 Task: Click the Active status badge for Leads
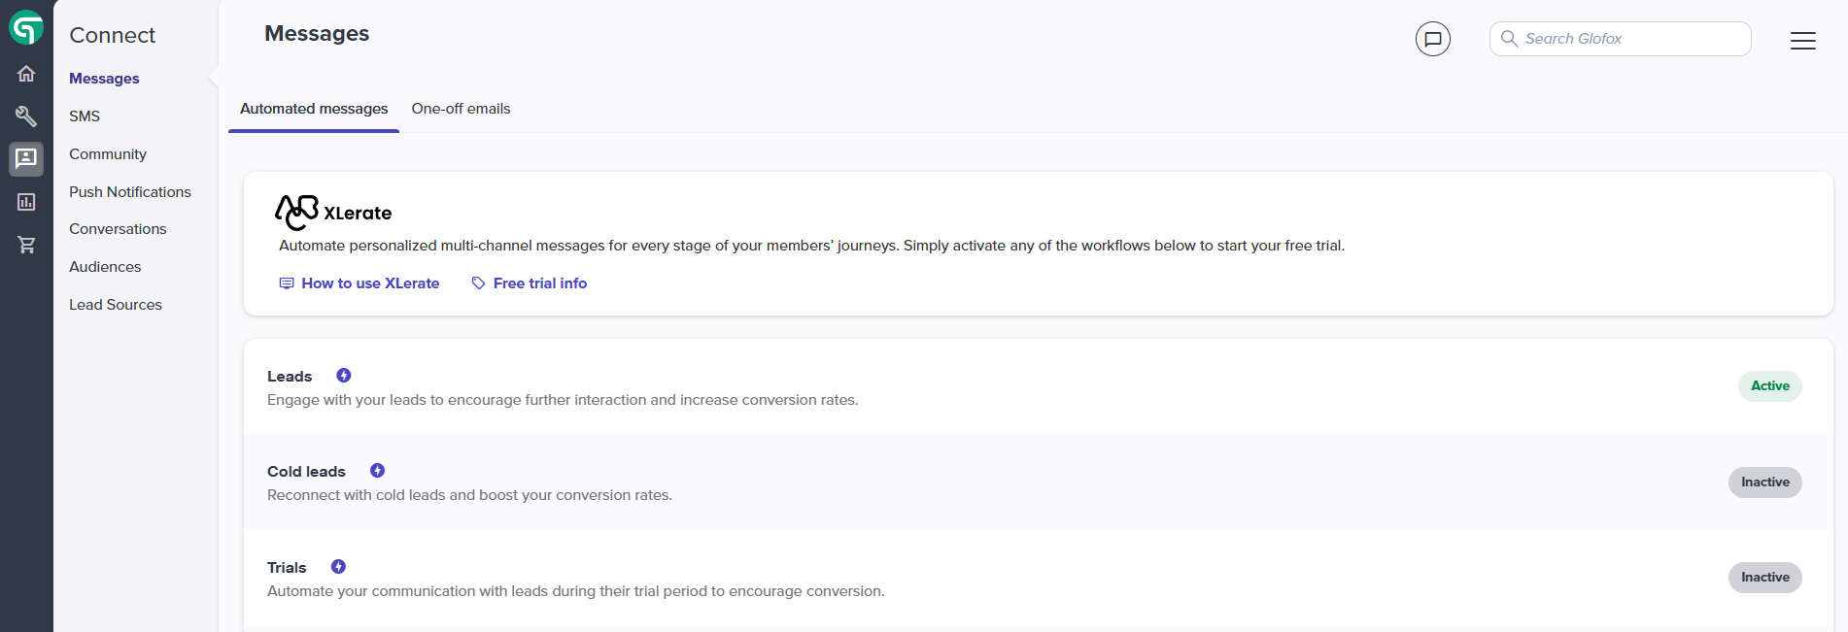pos(1769,386)
